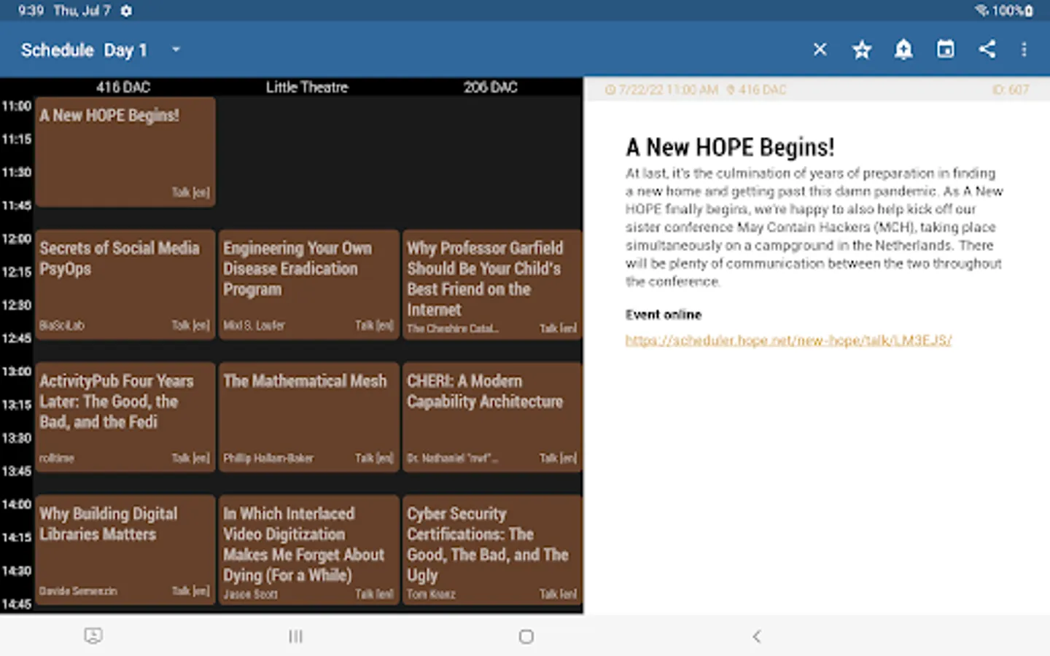
Task: Click the ID: 607 label
Action: 1011,90
